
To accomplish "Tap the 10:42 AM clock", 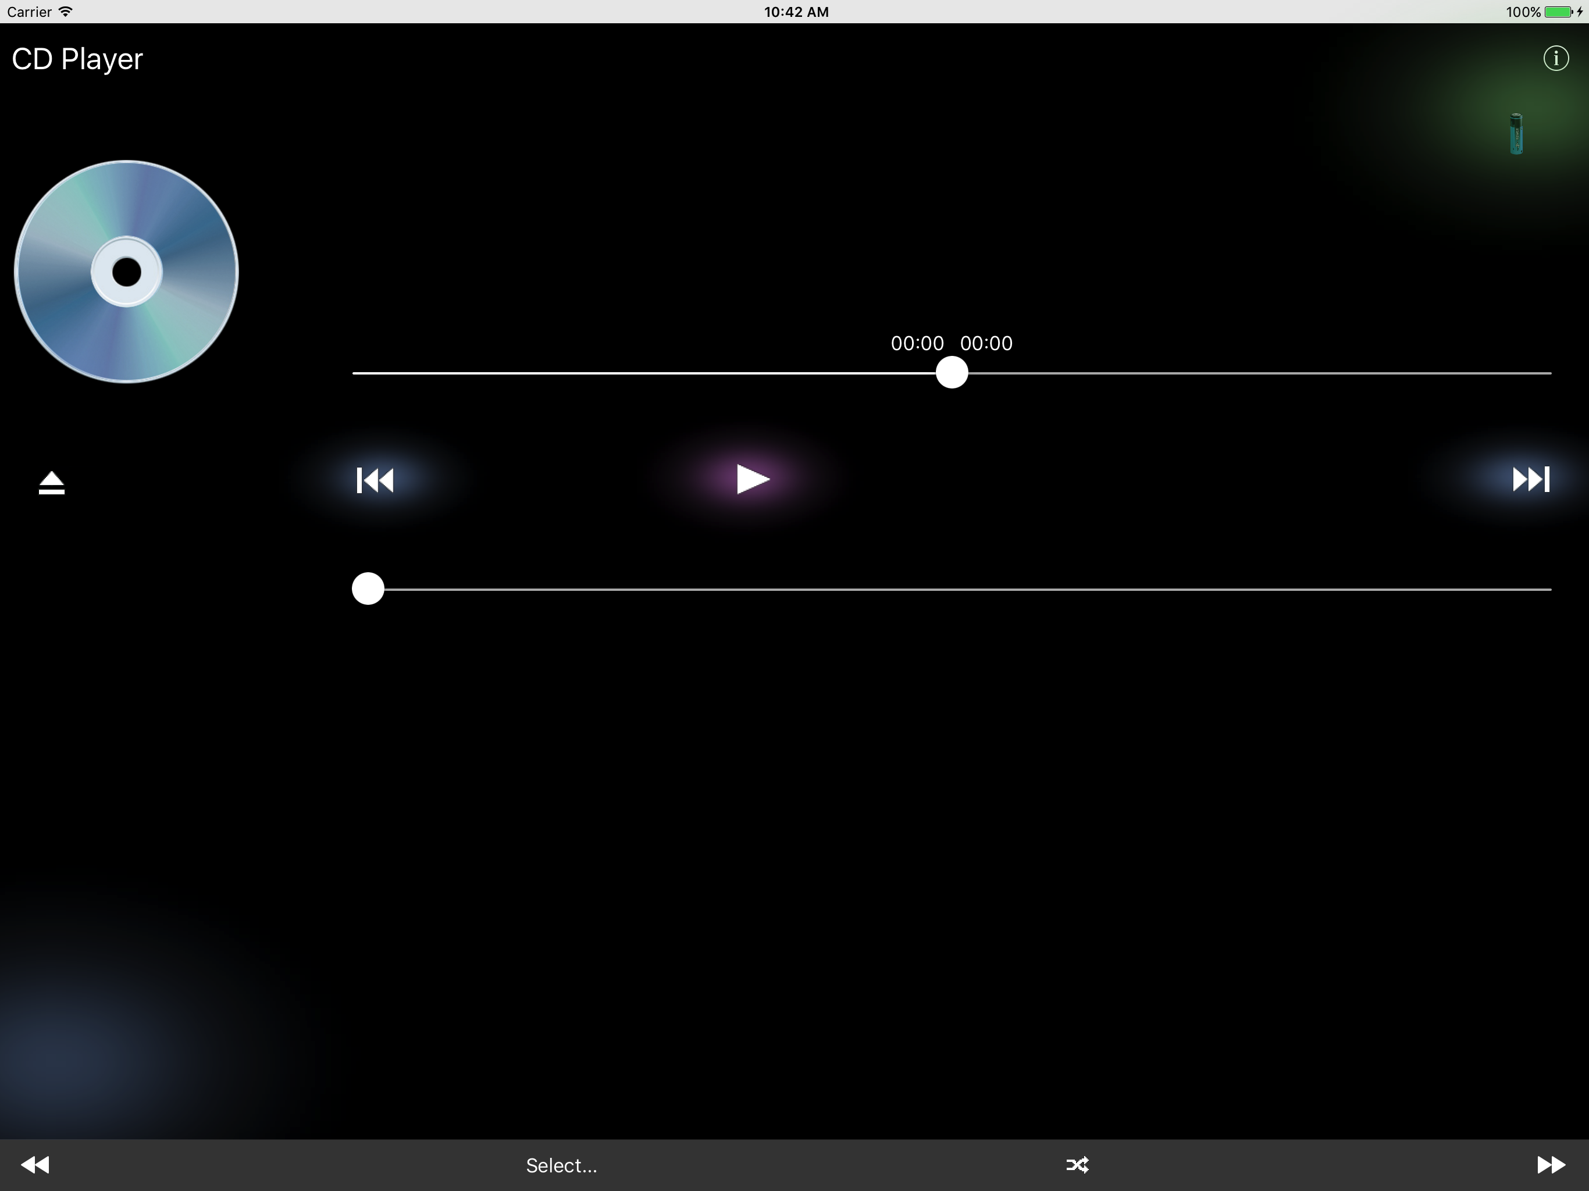I will (796, 12).
